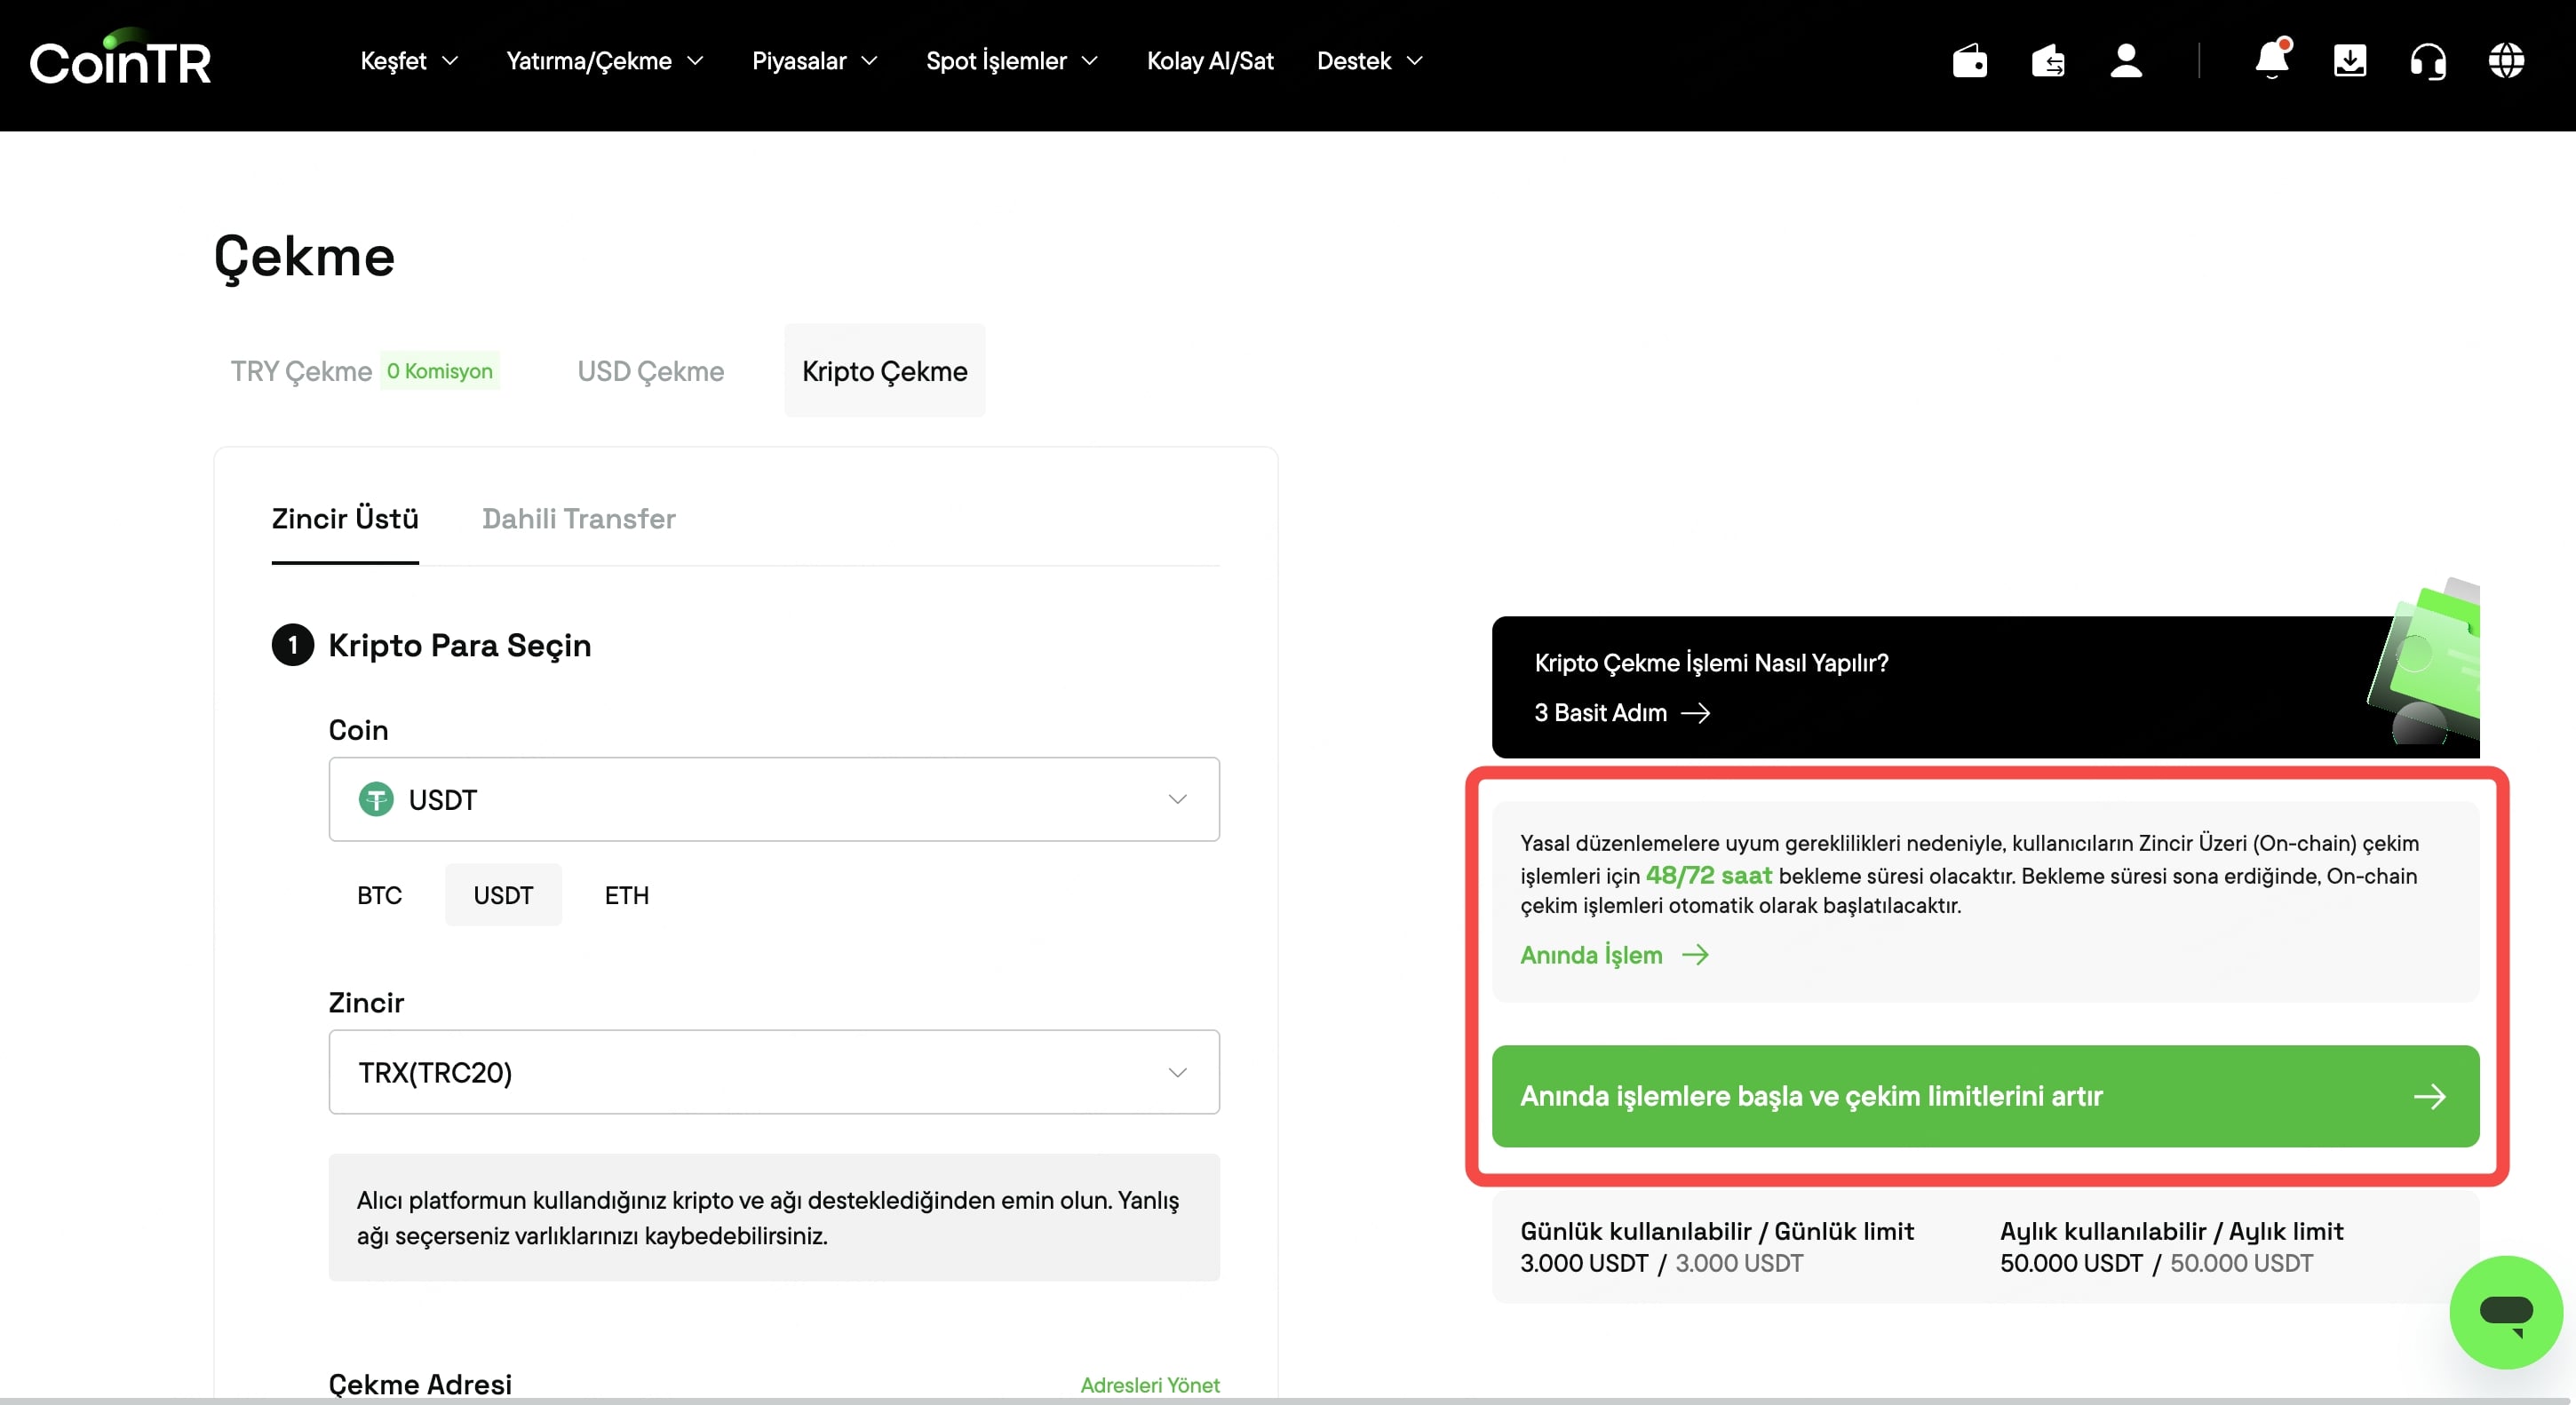The image size is (2576, 1405).
Task: Click the wallet transfer icon in the header
Action: (2047, 61)
